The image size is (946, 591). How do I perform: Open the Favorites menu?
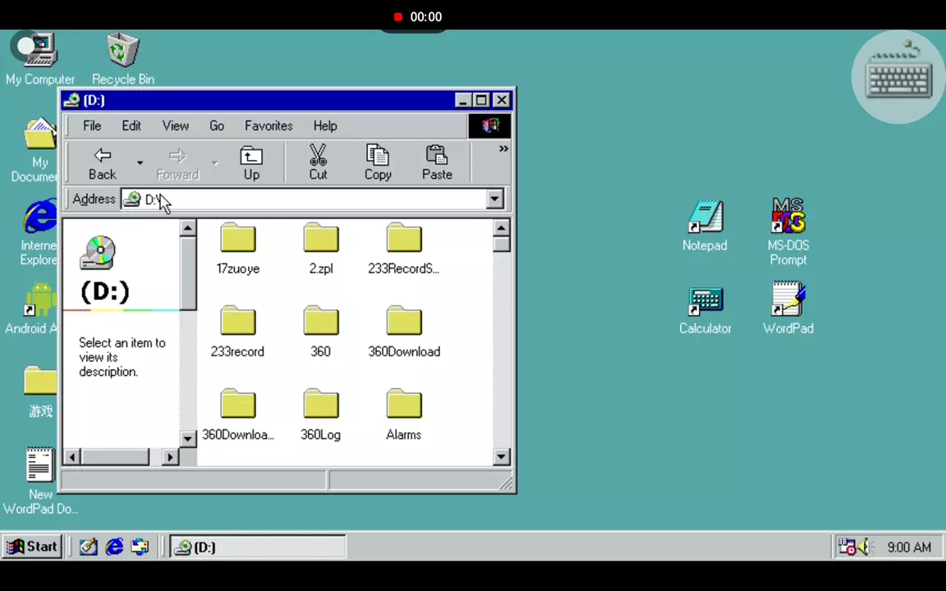(x=269, y=126)
